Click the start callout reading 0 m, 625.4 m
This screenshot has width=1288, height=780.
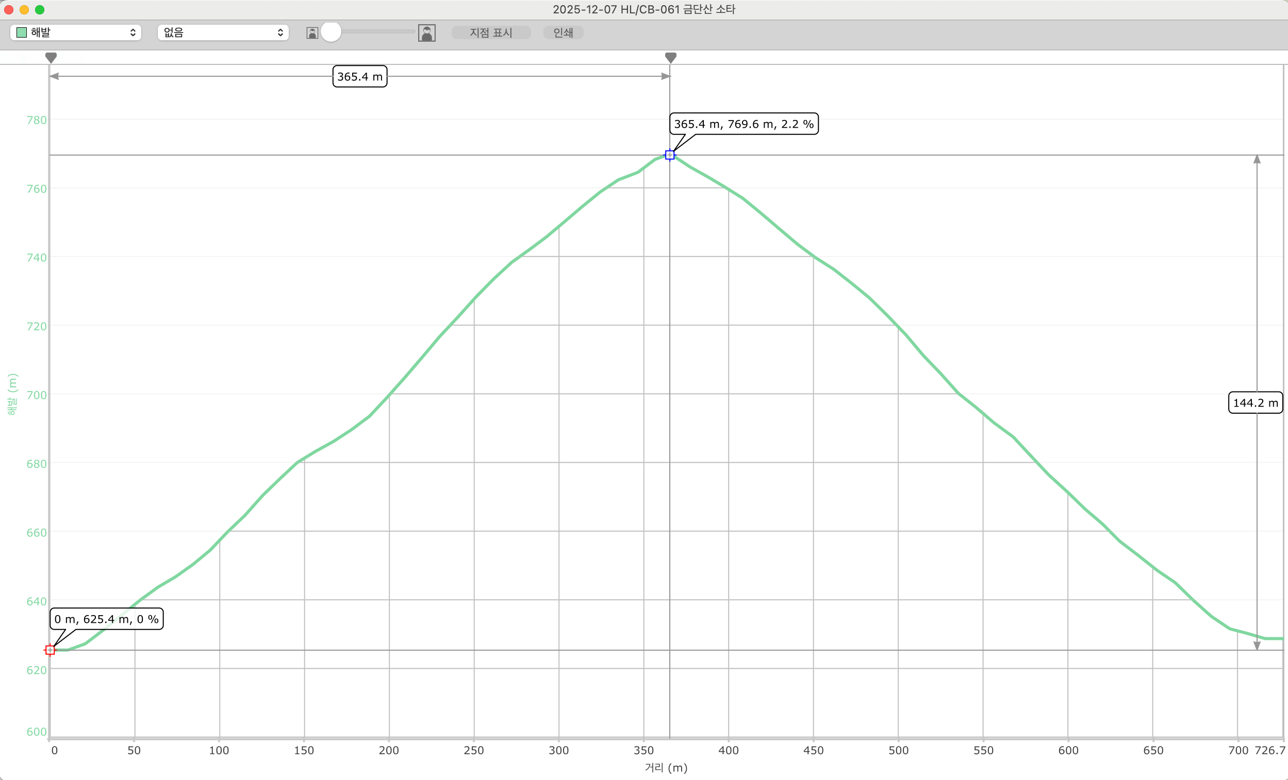point(107,619)
